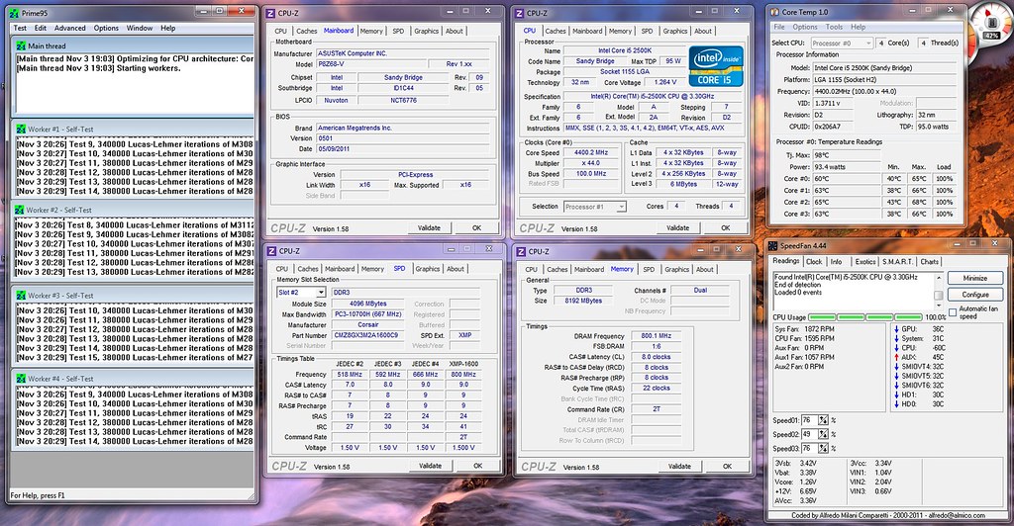Click the SpeedFan title bar icon
This screenshot has height=526, width=1014.
(x=772, y=246)
